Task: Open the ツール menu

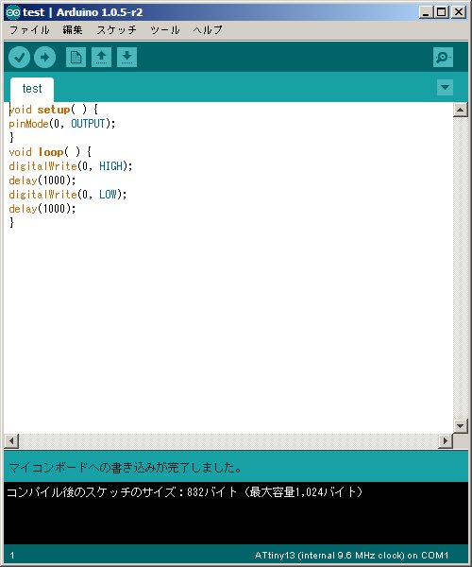Action: coord(164,30)
